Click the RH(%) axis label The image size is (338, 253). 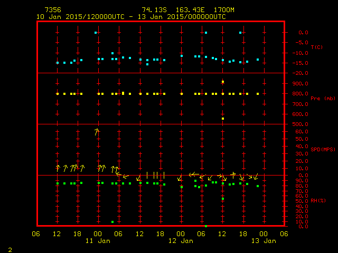pos(317,201)
